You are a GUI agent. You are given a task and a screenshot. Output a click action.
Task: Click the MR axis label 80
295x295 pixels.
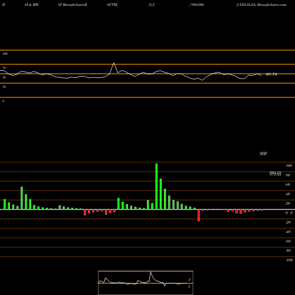click(x=288, y=175)
